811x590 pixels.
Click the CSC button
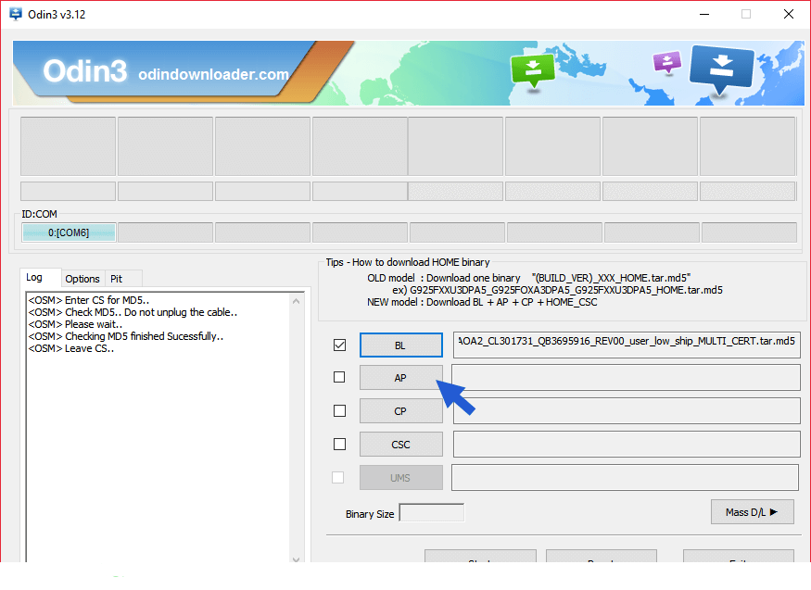tap(400, 445)
